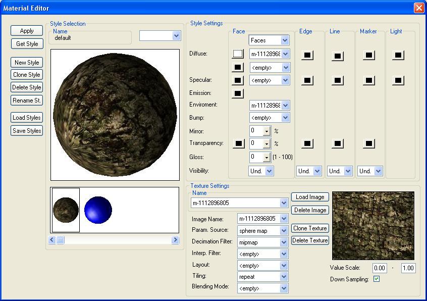Click the Light Specular color swatch
This screenshot has height=301, width=427.
coord(399,80)
